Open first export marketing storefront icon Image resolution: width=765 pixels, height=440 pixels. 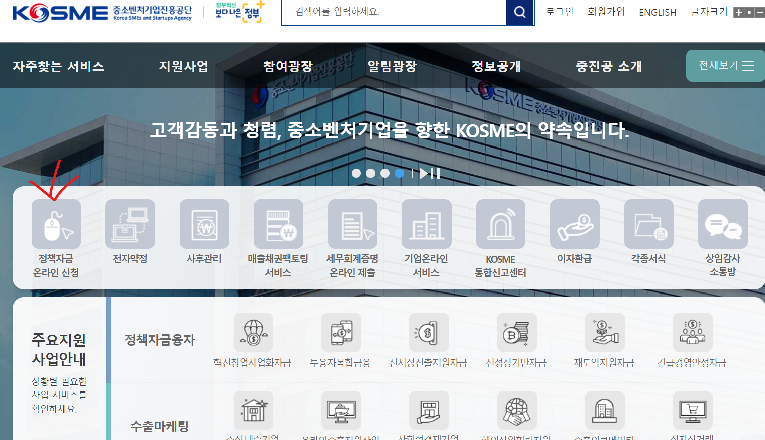253,410
